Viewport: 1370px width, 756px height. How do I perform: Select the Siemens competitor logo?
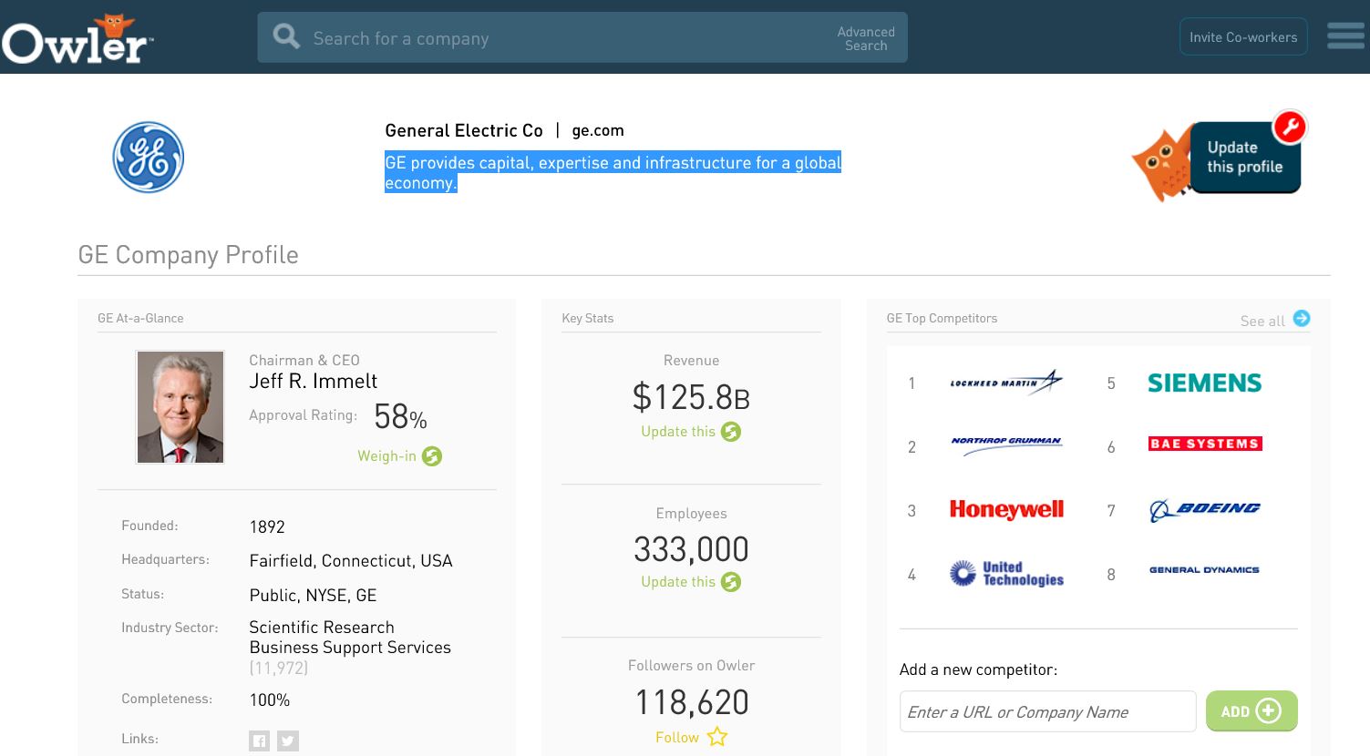(x=1204, y=383)
